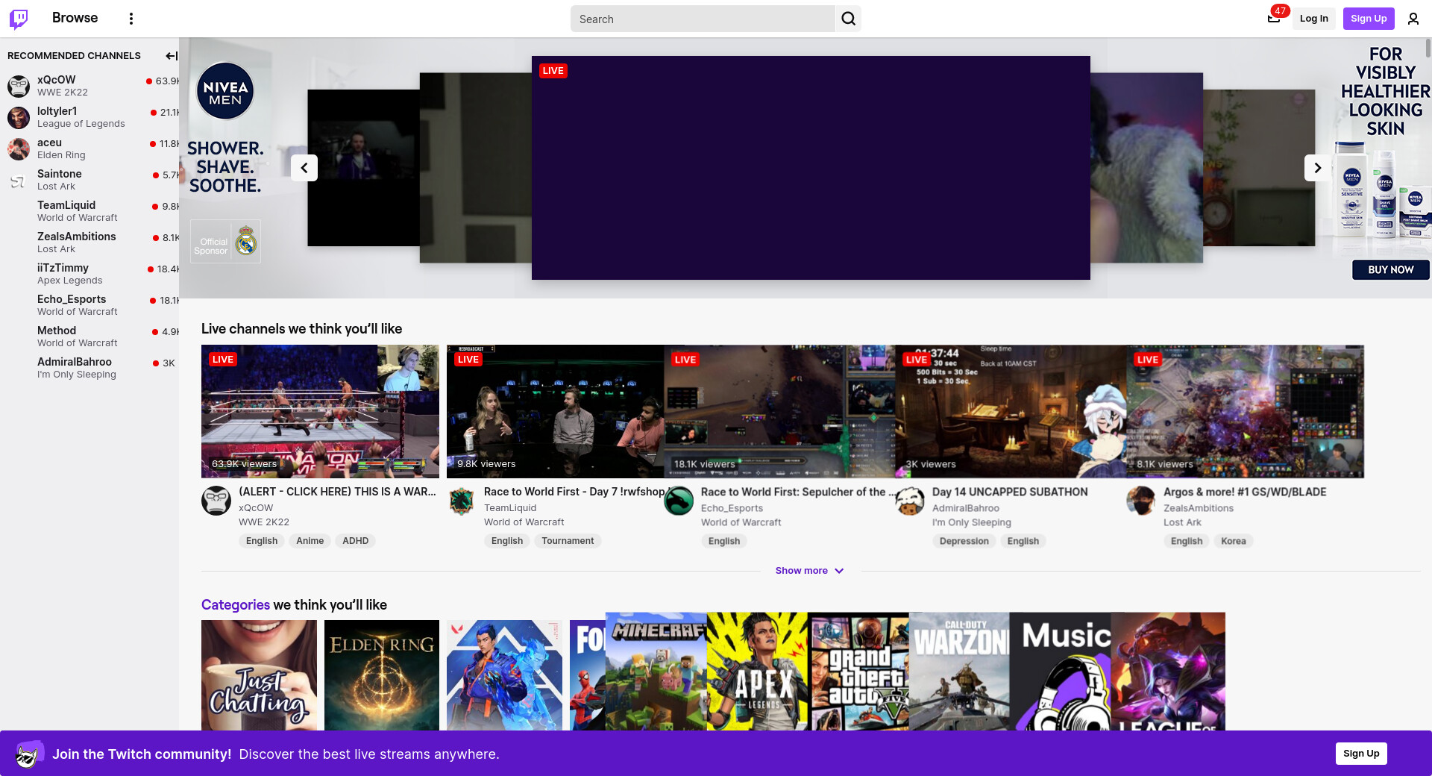Open the three-dot more options menu

click(131, 19)
